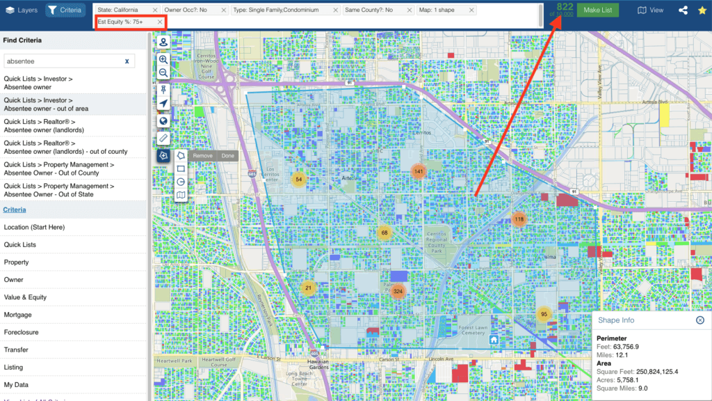Remove the Owner Occ?: No filter chip

pos(223,10)
